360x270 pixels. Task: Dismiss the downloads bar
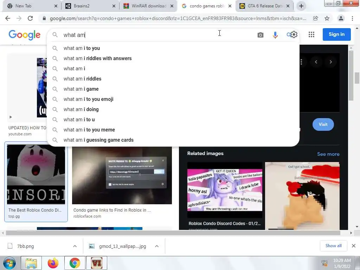(x=354, y=246)
